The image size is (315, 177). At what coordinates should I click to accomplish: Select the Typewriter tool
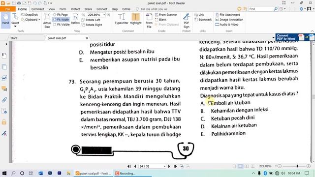(122, 19)
